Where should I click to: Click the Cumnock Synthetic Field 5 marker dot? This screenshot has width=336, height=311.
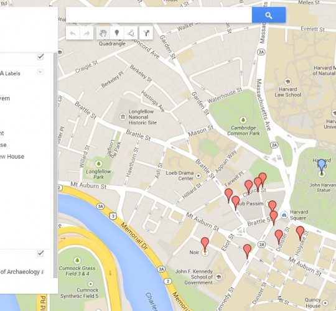[91, 284]
